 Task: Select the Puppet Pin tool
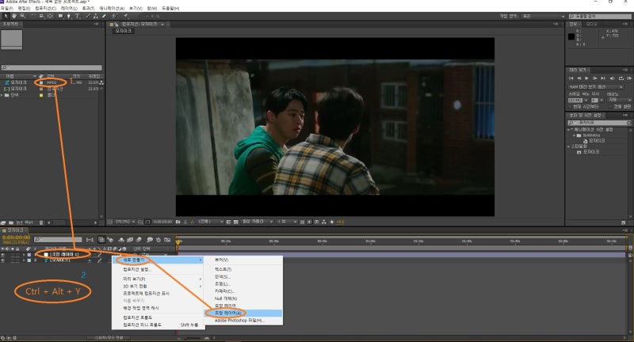click(126, 16)
